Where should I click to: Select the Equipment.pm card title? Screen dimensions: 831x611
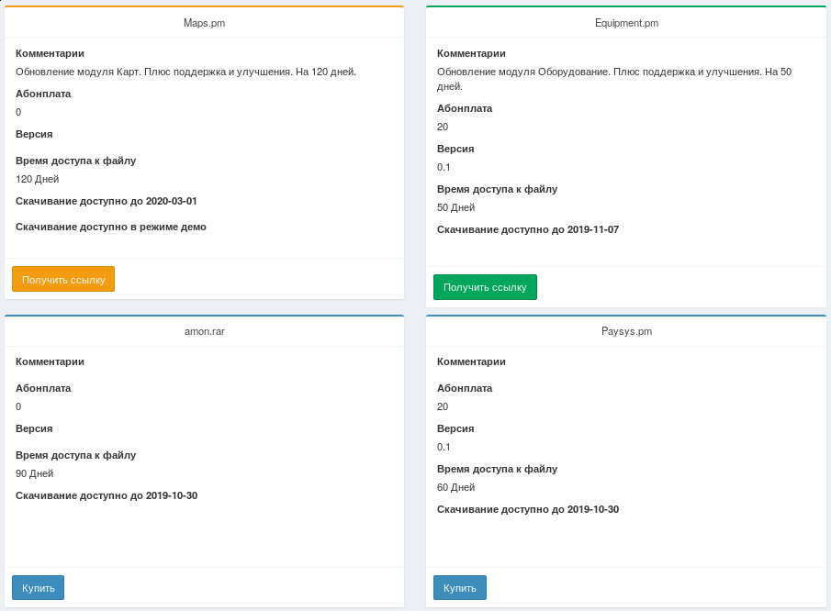626,23
